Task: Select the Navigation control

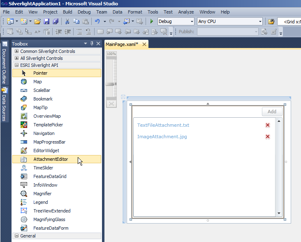Action: click(57, 133)
